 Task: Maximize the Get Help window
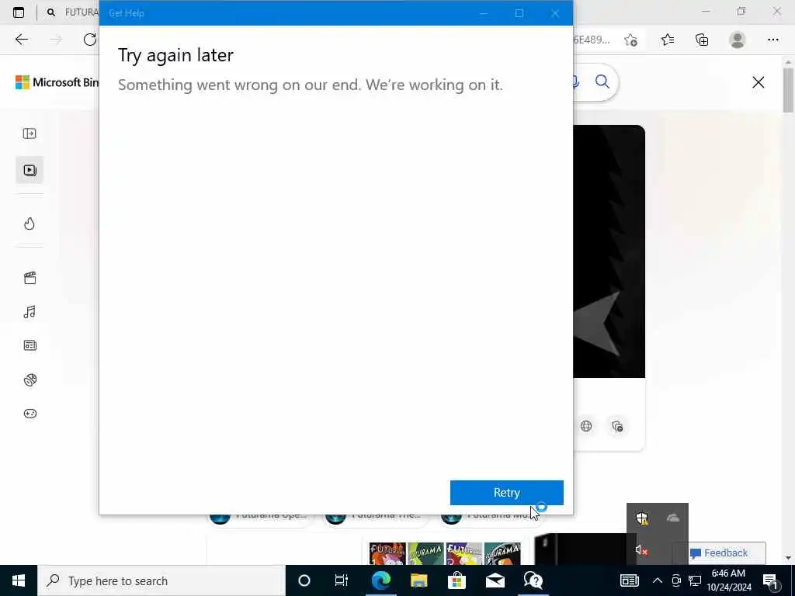click(x=519, y=13)
